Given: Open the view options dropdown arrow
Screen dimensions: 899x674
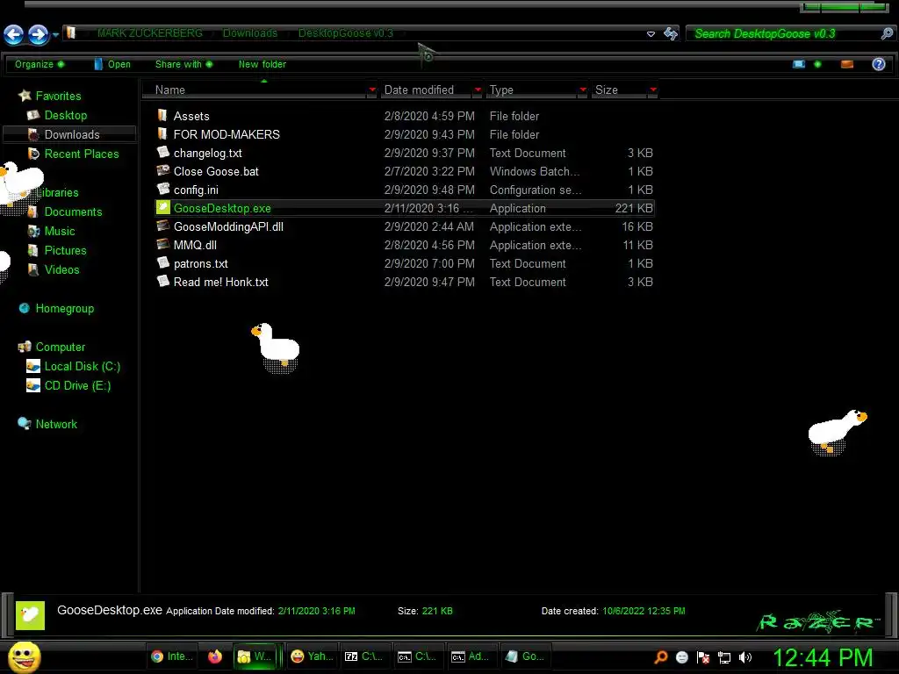Looking at the screenshot, I should (817, 64).
